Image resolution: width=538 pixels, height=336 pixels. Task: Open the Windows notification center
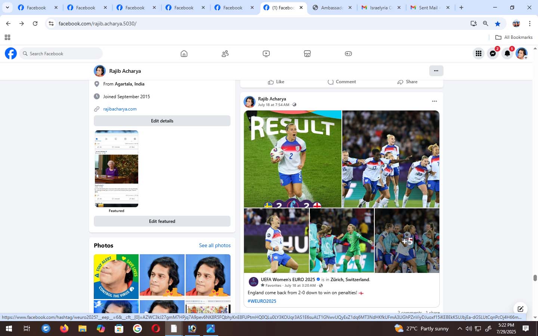pyautogui.click(x=526, y=329)
